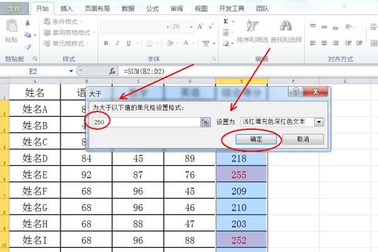Image resolution: width=378 pixels, height=252 pixels.
Task: Toggle Bold formatting in font group
Action: 106,43
